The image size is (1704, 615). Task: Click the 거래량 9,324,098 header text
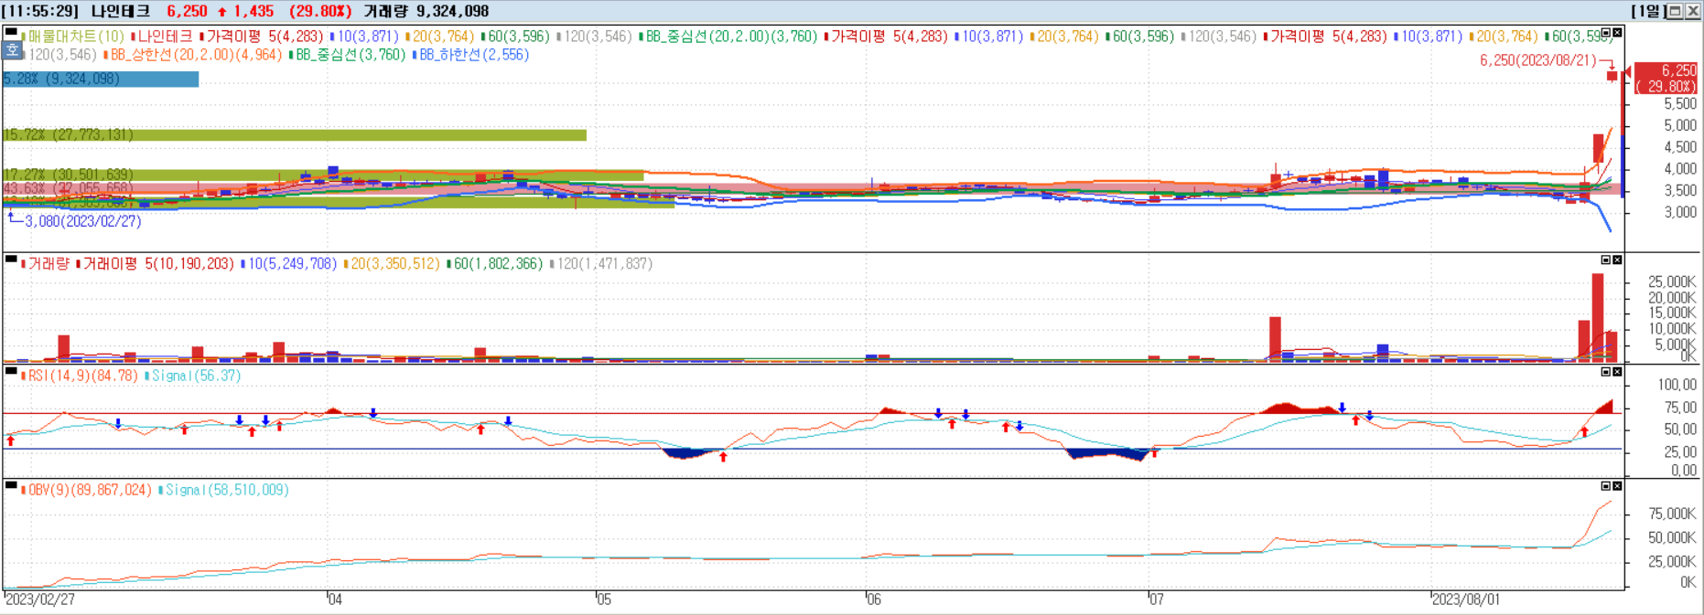click(x=426, y=11)
